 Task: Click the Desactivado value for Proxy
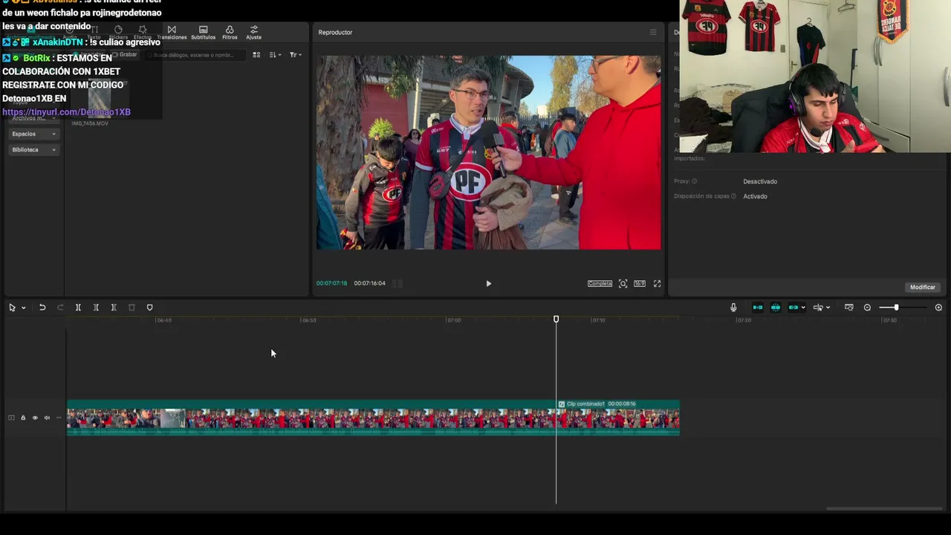[x=760, y=181]
